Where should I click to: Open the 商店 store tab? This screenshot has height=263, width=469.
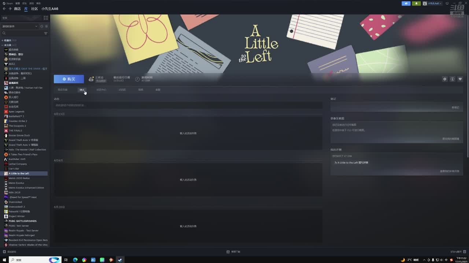(x=17, y=9)
